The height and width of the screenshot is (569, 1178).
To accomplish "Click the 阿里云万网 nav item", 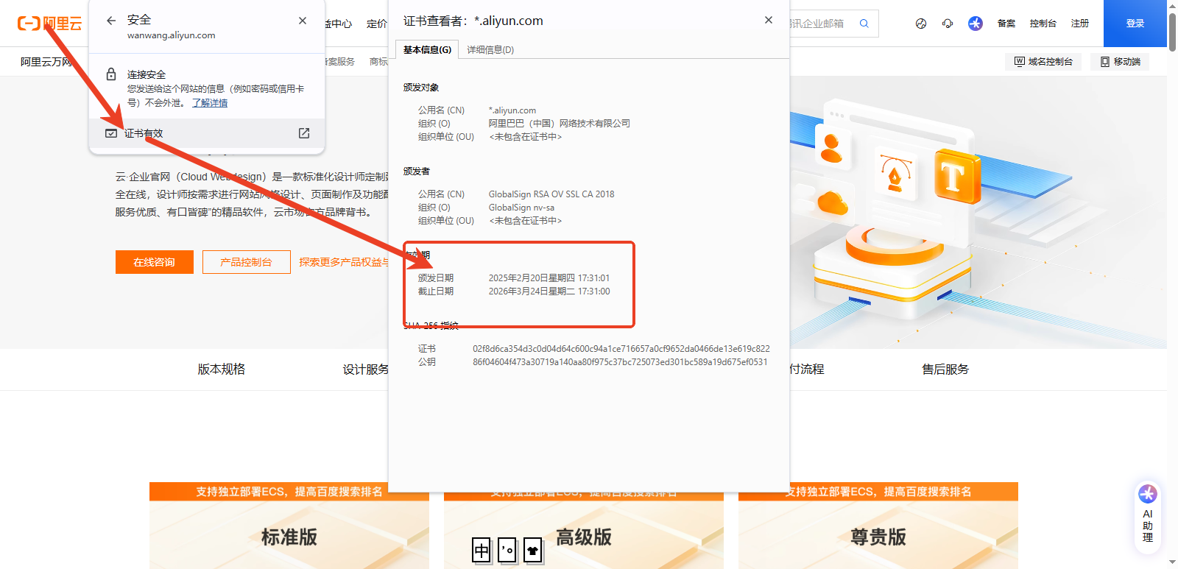I will (46, 62).
